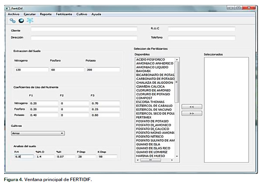Viewport: 264px width, 183px height.
Task: Click the %N field with 0.07
Action: 66,156
